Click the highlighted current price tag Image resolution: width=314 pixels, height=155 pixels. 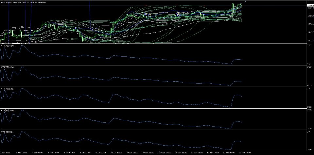(x=310, y=6)
